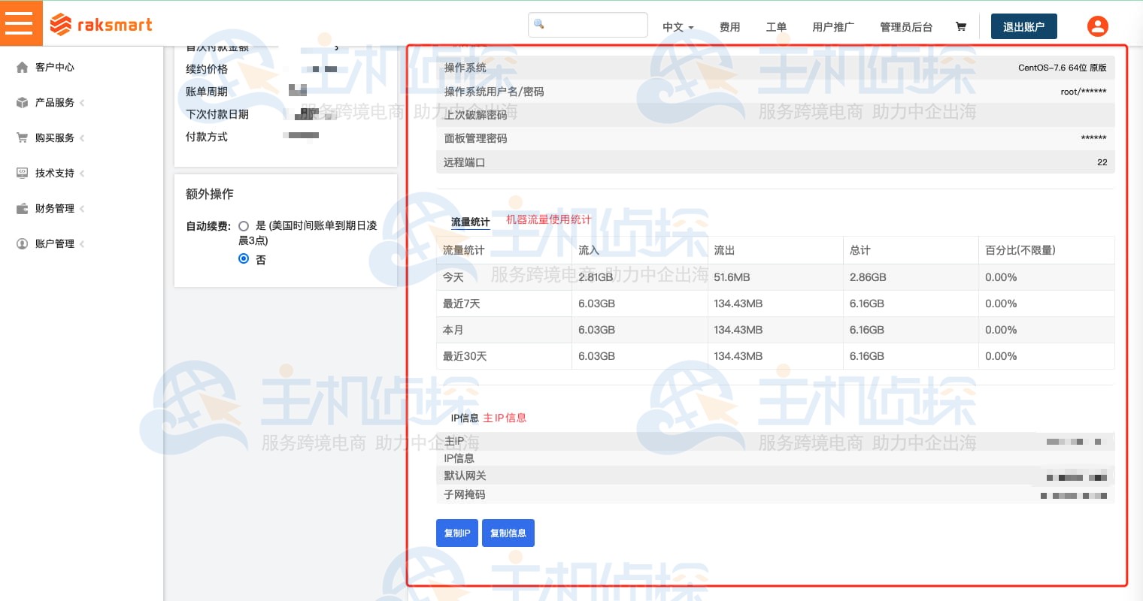This screenshot has width=1143, height=601.
Task: Open the 中文 language dropdown
Action: coord(677,27)
